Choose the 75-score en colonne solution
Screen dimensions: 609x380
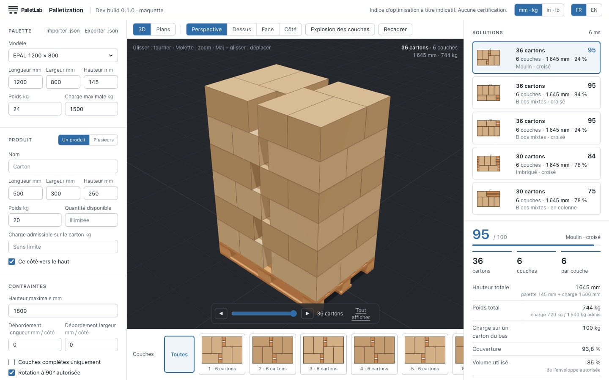pos(536,199)
